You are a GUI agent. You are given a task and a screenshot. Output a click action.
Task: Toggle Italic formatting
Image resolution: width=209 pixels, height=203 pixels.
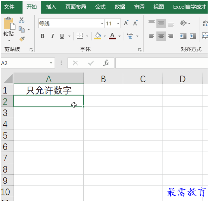click(x=53, y=36)
